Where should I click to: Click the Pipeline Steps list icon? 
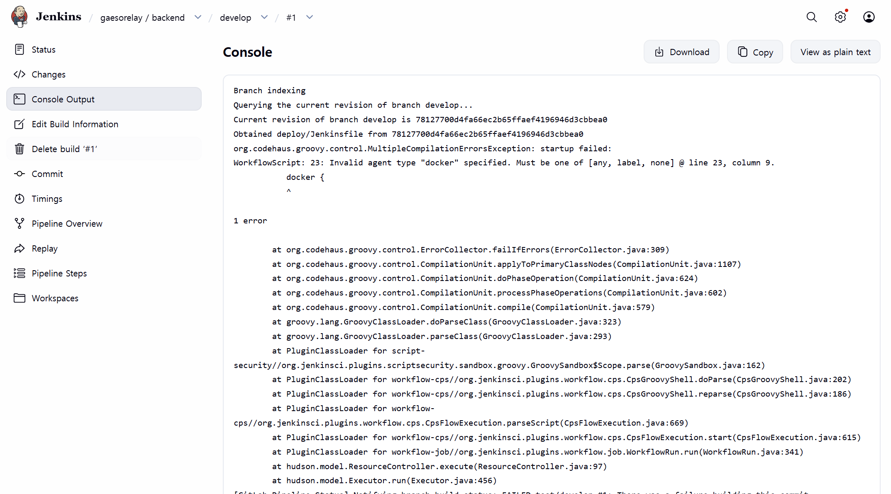pyautogui.click(x=20, y=273)
